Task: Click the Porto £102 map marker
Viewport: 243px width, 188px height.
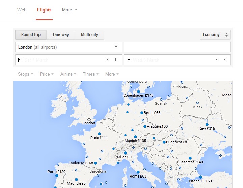Action: pyautogui.click(x=57, y=176)
